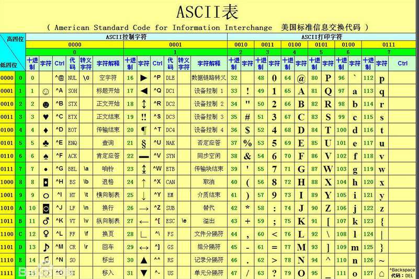Click the '^G' Ctrl cell
The height and width of the screenshot is (279, 419).
click(x=59, y=168)
